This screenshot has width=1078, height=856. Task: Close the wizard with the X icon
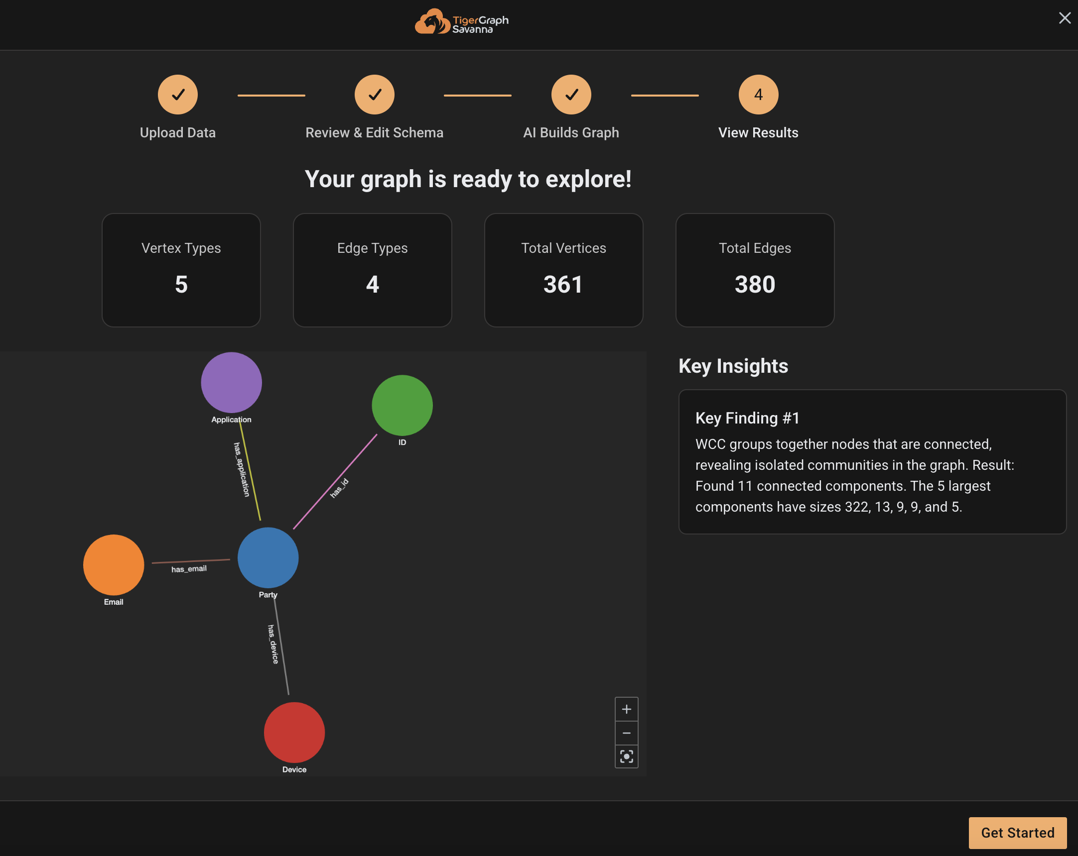pyautogui.click(x=1065, y=18)
